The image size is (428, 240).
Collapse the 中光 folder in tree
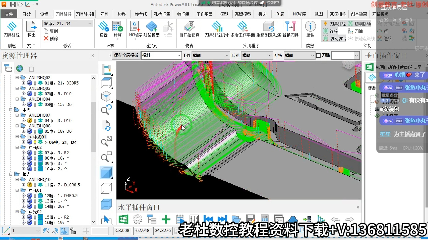coord(10,110)
